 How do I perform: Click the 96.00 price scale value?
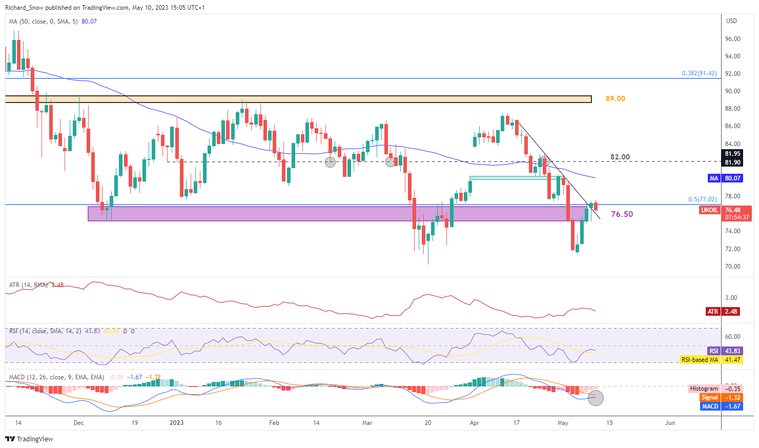tap(733, 39)
